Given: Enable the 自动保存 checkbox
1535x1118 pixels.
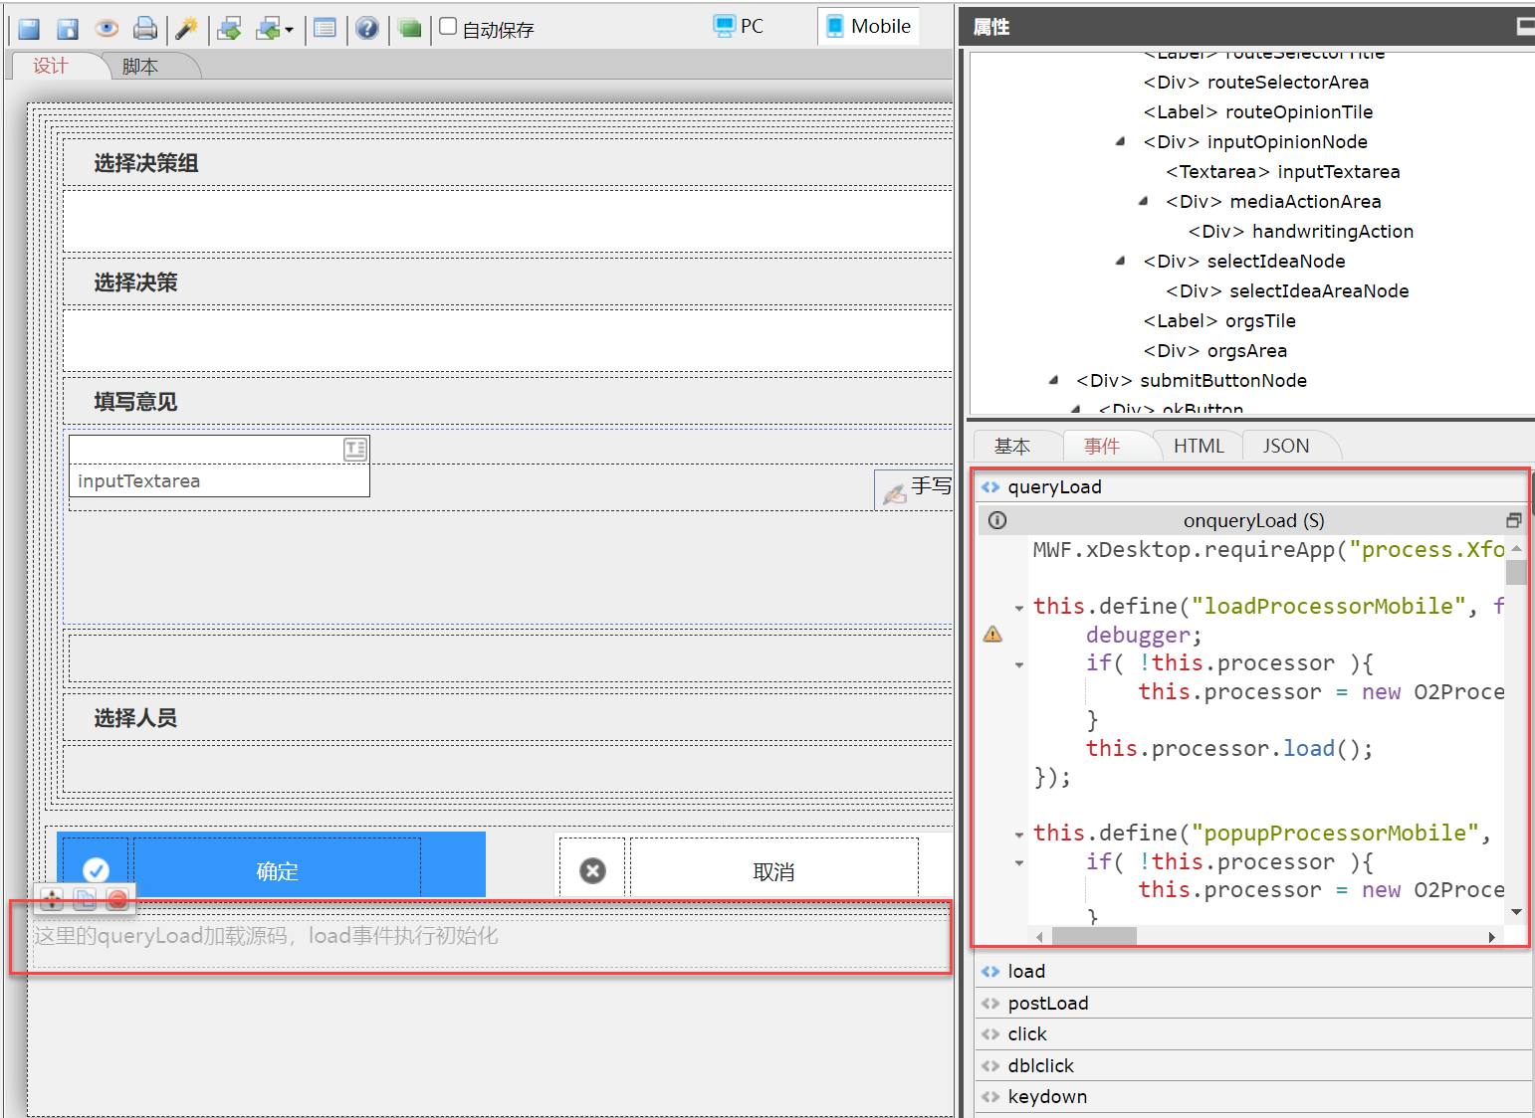Looking at the screenshot, I should pyautogui.click(x=449, y=27).
